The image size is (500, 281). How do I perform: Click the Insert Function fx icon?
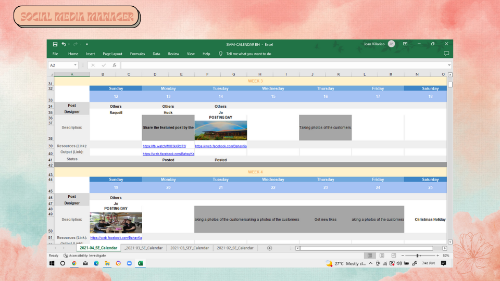[114, 65]
